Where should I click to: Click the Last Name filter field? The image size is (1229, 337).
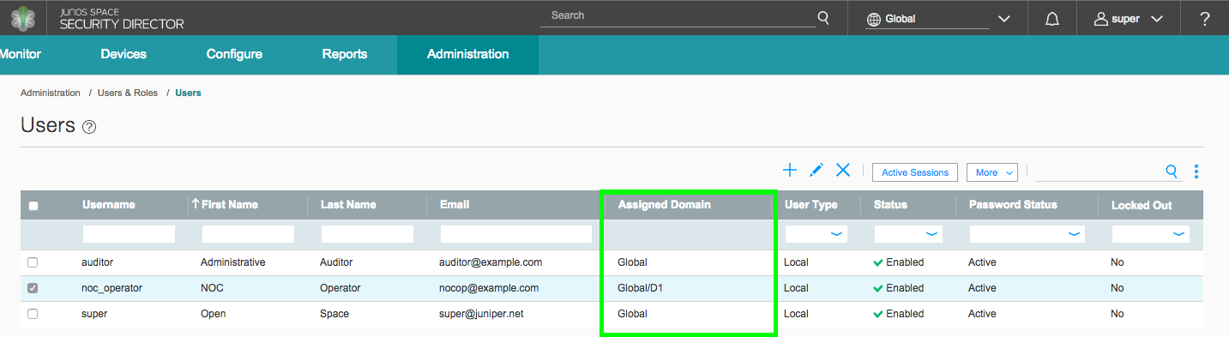(x=367, y=234)
